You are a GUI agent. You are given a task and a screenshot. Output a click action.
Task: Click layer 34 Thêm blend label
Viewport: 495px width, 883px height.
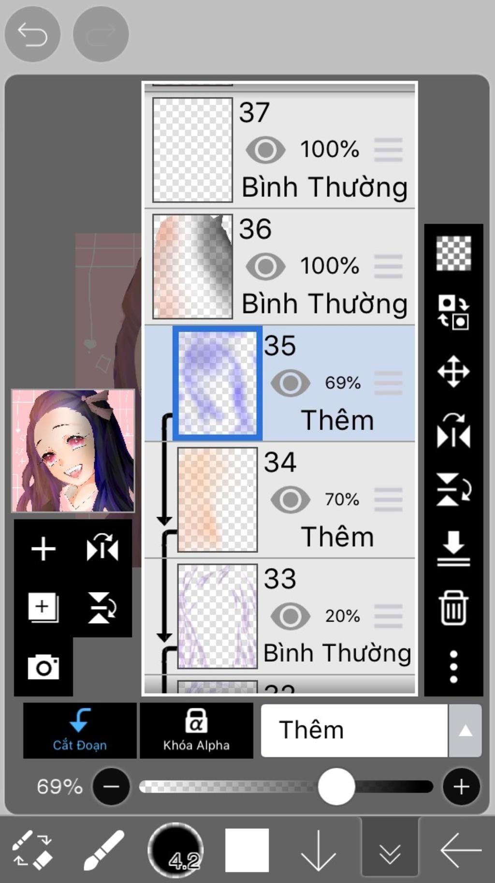coord(337,537)
